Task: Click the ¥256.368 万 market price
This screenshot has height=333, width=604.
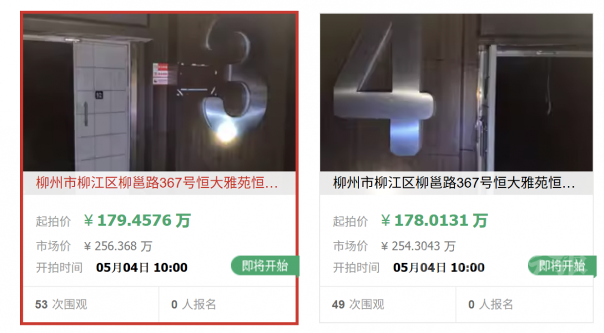Action: (118, 246)
